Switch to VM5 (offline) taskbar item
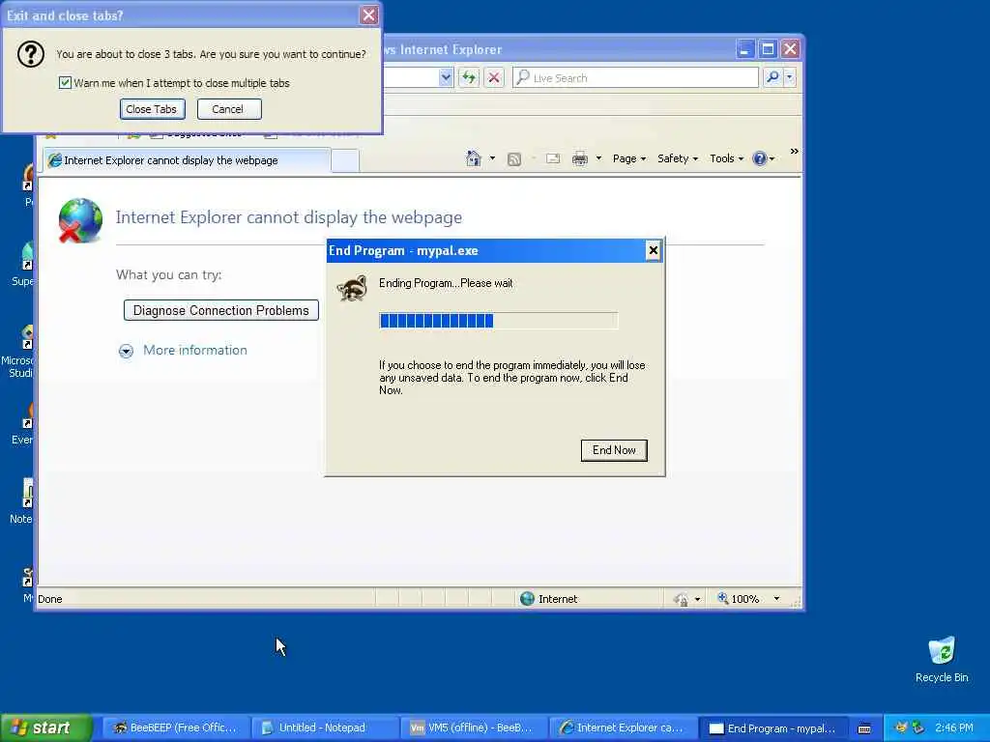The height and width of the screenshot is (742, 990). click(474, 728)
